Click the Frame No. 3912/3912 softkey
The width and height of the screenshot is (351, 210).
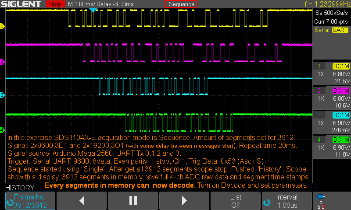click(x=30, y=201)
